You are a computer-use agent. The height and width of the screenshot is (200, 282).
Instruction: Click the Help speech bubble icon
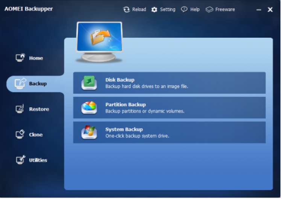[x=185, y=9]
